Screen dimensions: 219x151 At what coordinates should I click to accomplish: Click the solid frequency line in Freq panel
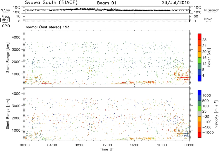[x=107, y=20]
